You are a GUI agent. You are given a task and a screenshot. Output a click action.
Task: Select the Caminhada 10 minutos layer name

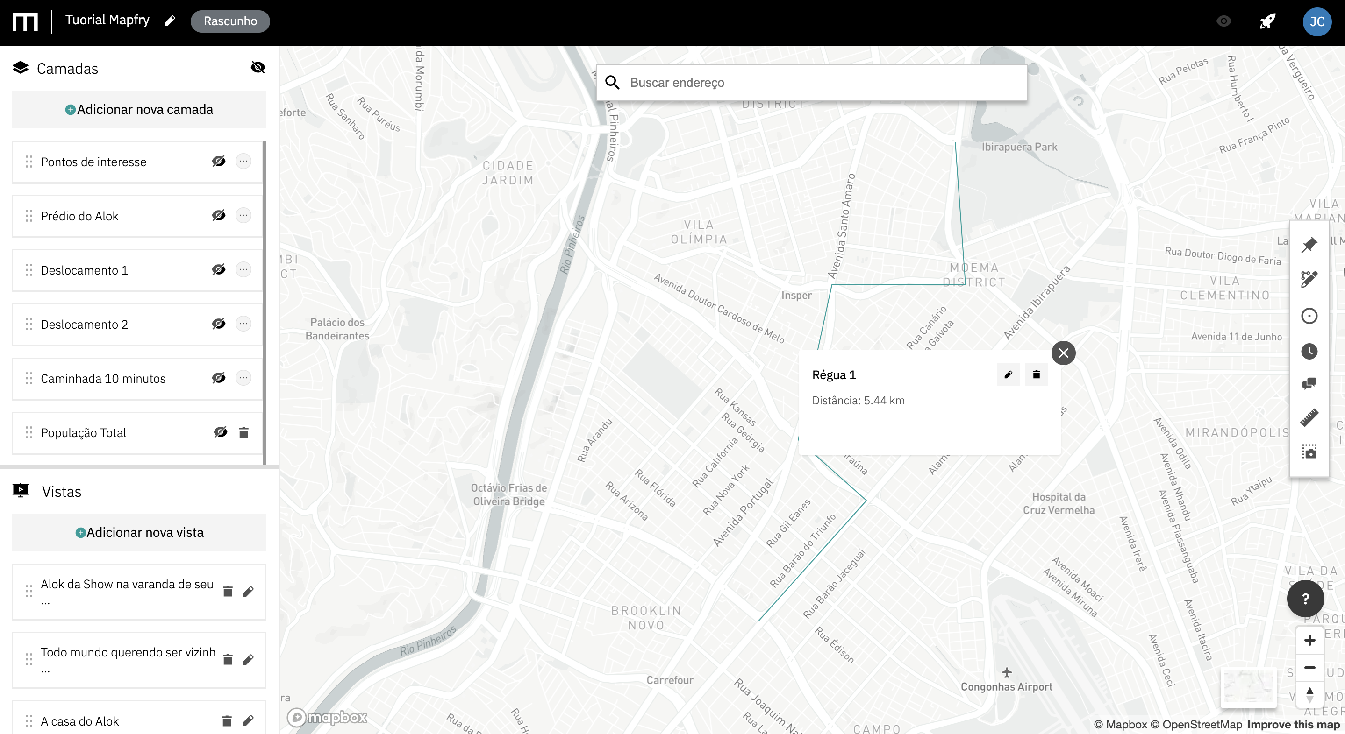[103, 379]
